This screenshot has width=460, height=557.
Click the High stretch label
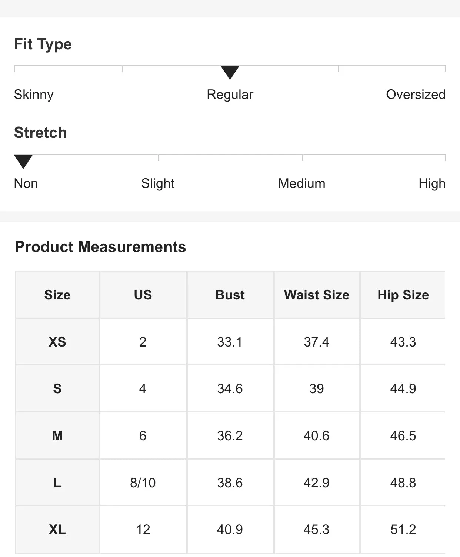coord(432,183)
